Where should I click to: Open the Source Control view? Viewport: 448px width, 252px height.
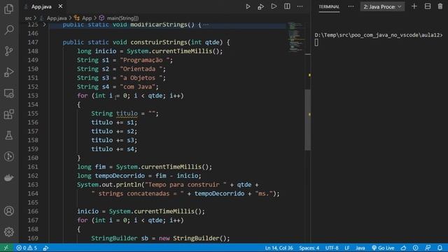9,51
